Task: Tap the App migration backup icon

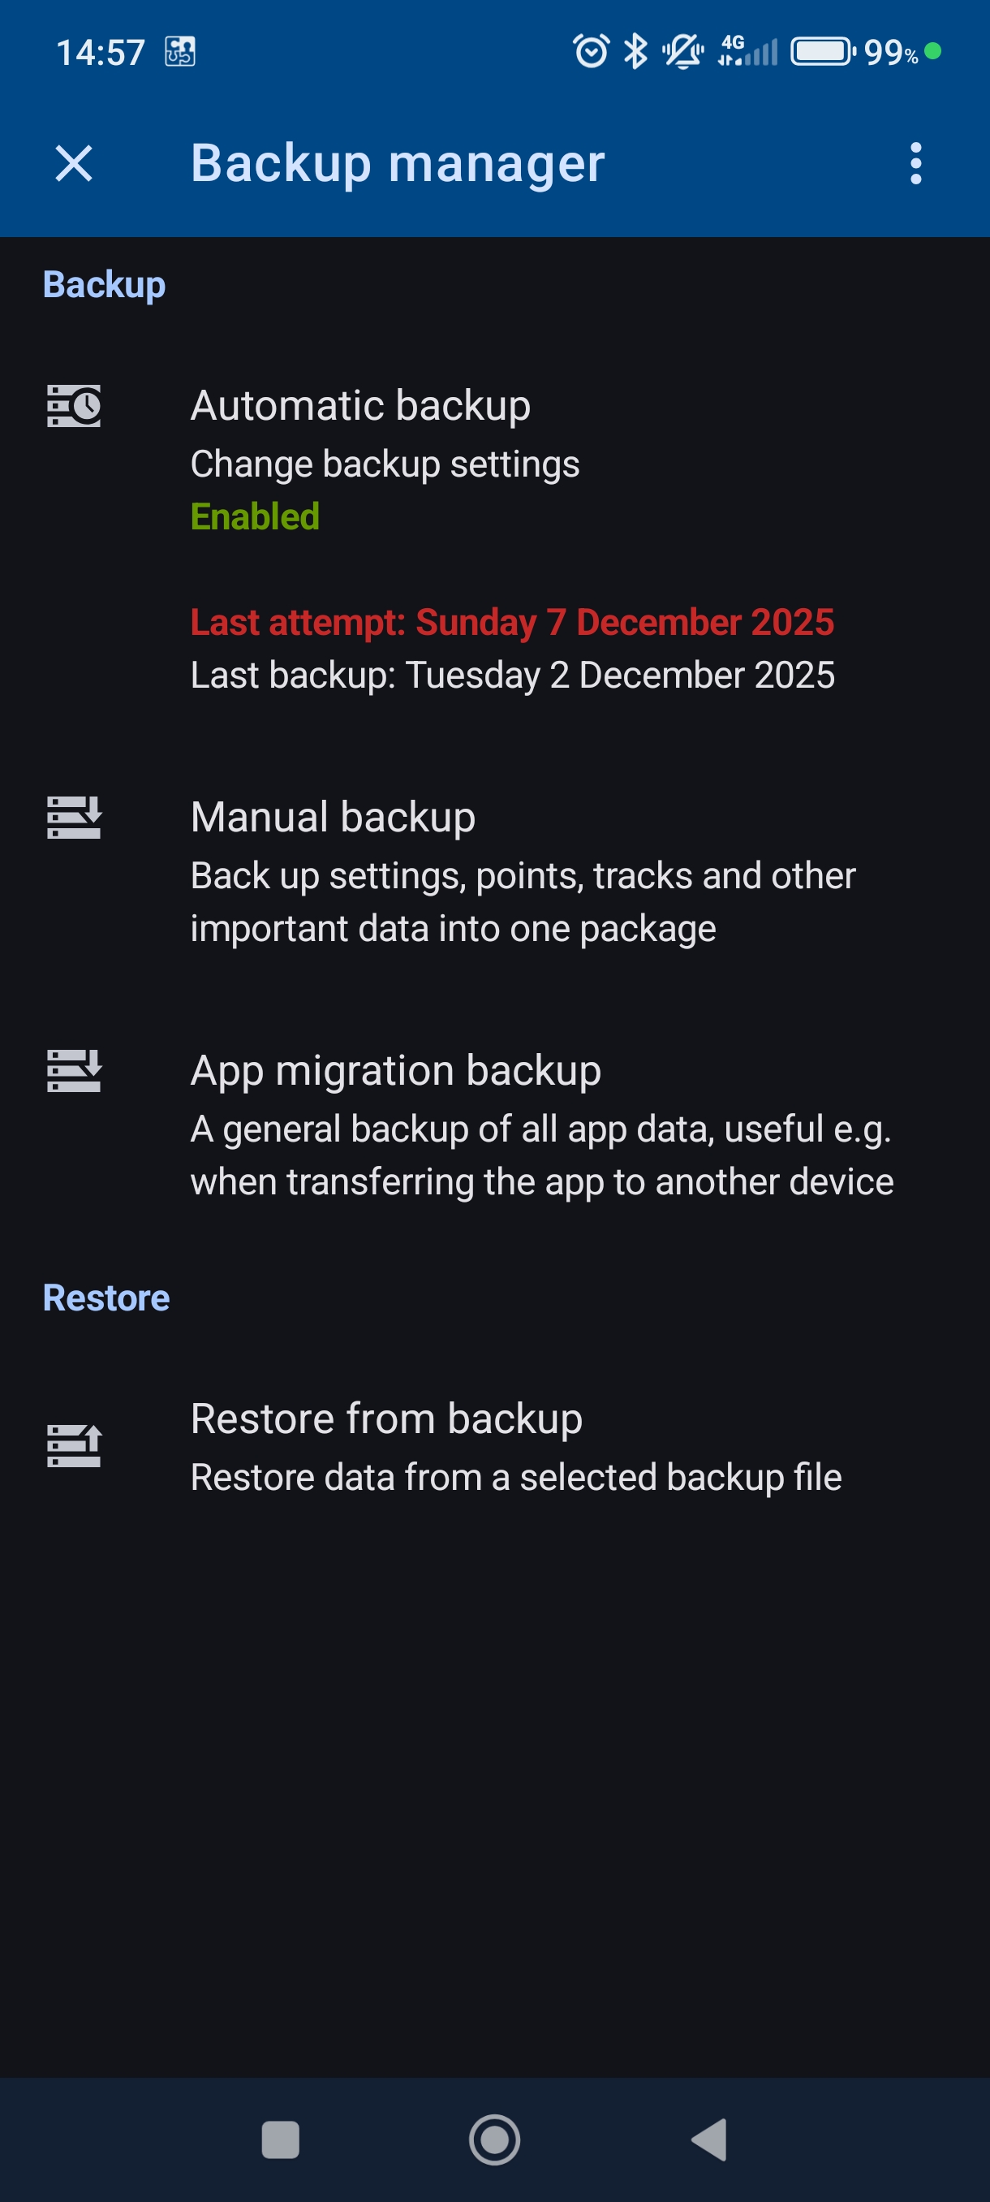Action: coord(75,1071)
